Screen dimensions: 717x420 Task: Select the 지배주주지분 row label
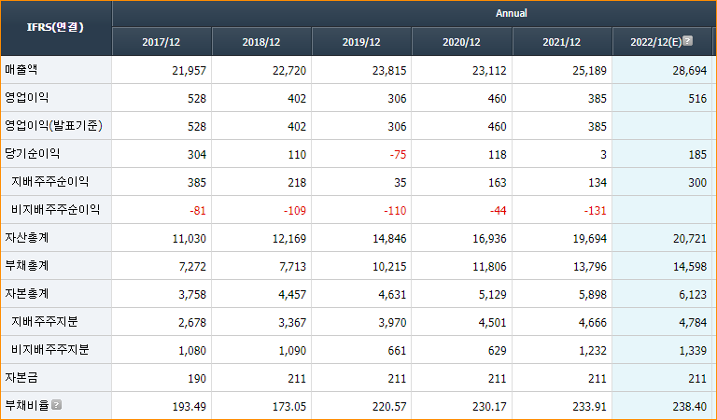[45, 321]
